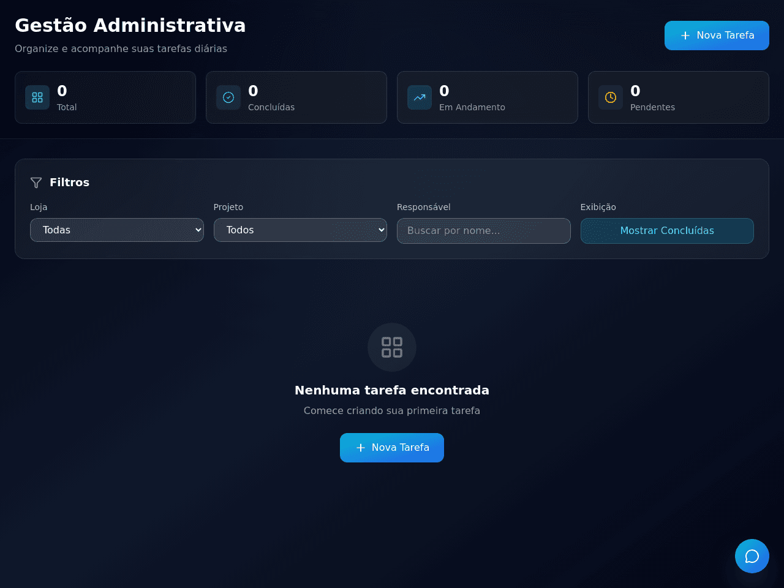Click the Concluídas checkmark icon

point(228,97)
